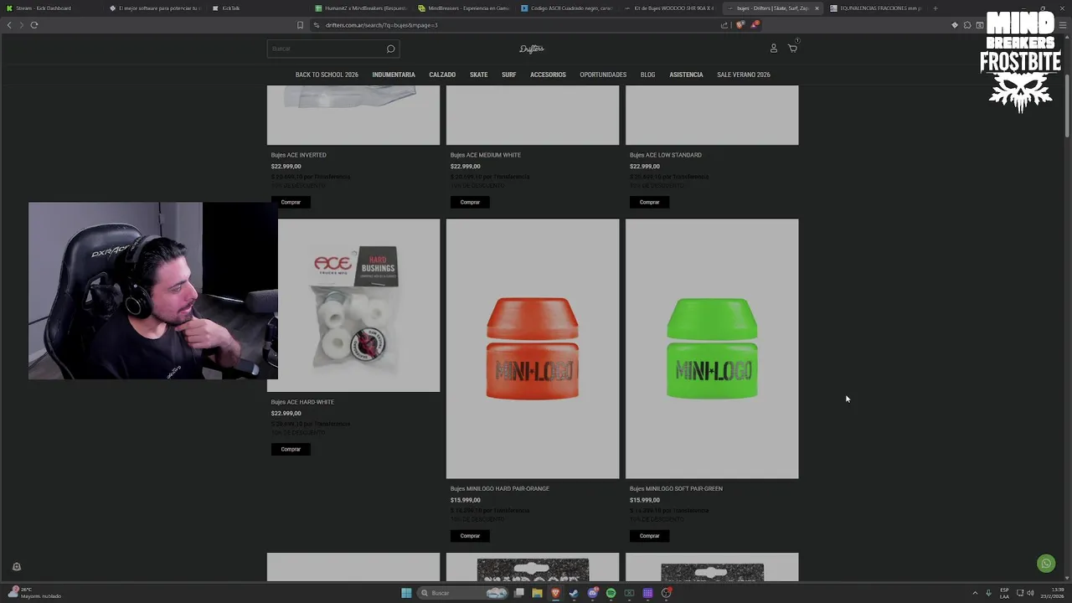The image size is (1072, 603).
Task: Go to OPORTUNIDADES section
Action: [603, 75]
